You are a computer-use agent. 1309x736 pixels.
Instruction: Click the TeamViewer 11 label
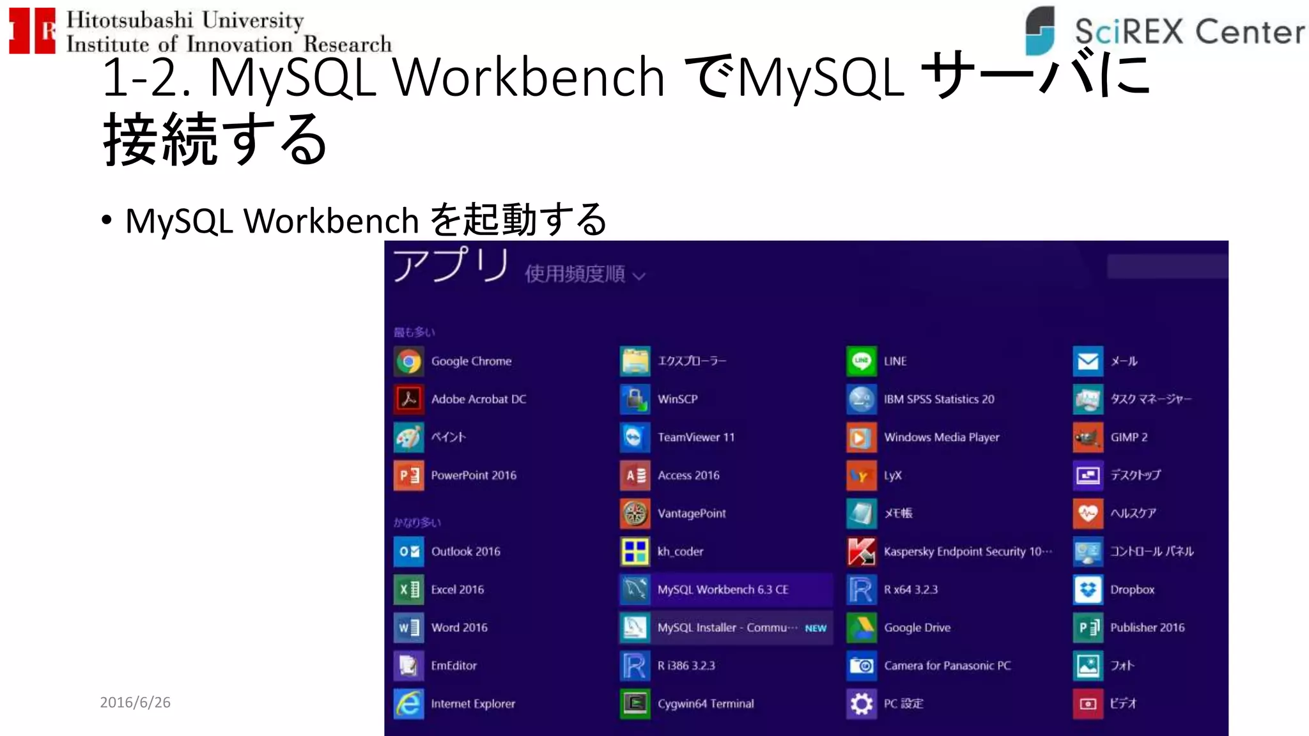click(696, 438)
